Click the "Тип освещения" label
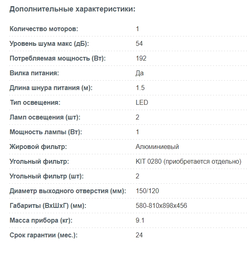The height and width of the screenshot is (257, 247). (35, 103)
